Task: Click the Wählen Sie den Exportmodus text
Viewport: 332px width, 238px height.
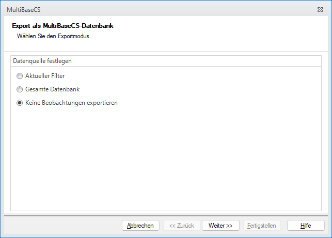Action: [54, 36]
